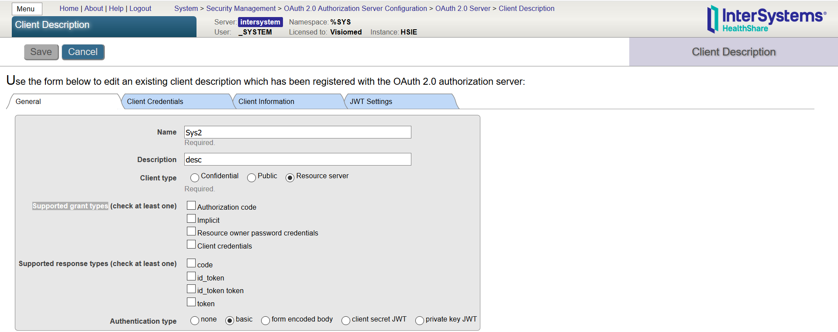Go to the Home link
The height and width of the screenshot is (332, 838).
click(69, 8)
